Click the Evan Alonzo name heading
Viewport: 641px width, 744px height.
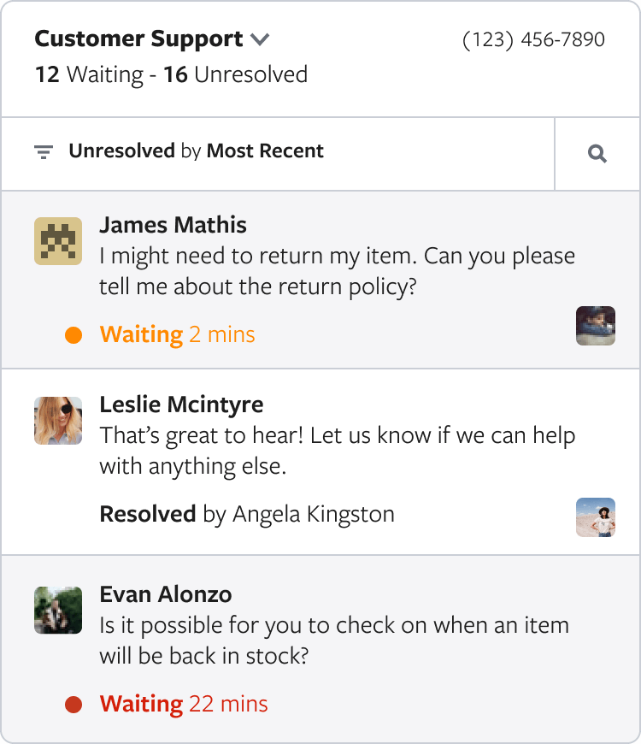click(x=165, y=594)
